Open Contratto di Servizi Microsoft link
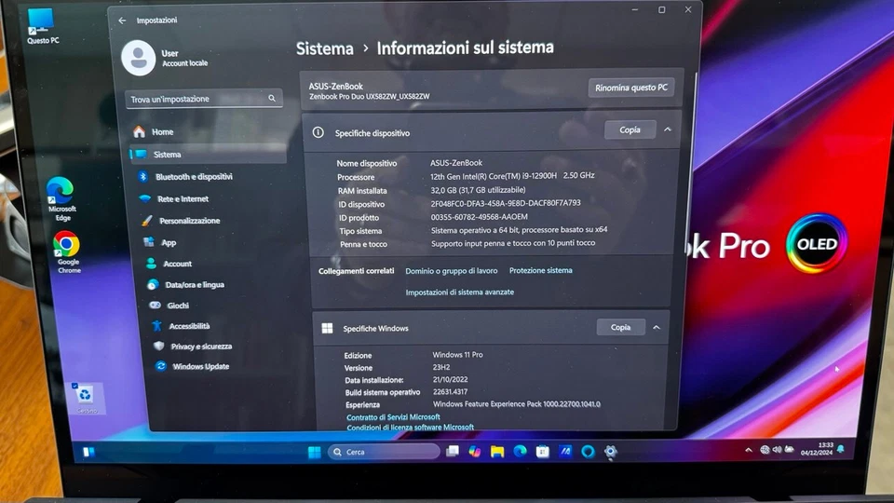Viewport: 894px width, 503px height. (x=393, y=417)
